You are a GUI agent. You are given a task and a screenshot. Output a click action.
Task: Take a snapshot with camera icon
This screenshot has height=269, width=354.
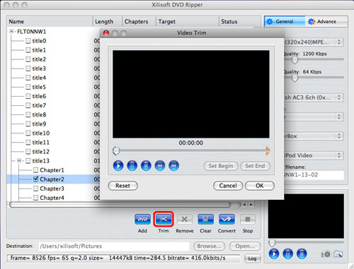[x=326, y=254]
